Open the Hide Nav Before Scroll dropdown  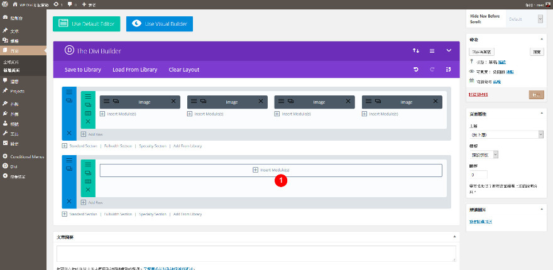(x=525, y=19)
